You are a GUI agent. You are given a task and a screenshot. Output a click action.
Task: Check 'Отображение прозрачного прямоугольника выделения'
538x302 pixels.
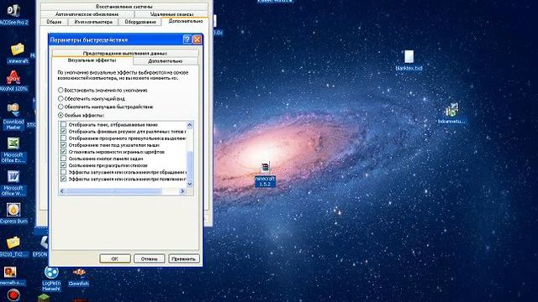pos(64,138)
